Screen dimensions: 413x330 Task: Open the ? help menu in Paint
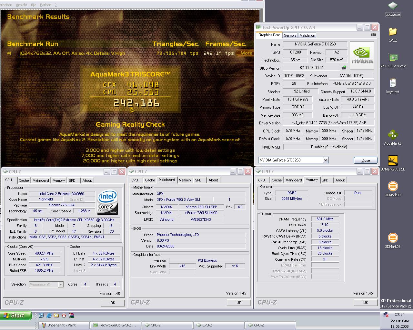tap(56, 5)
